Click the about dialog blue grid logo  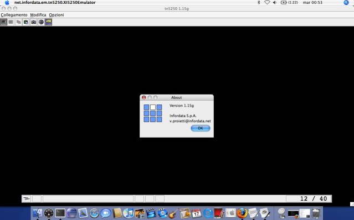[x=153, y=113]
